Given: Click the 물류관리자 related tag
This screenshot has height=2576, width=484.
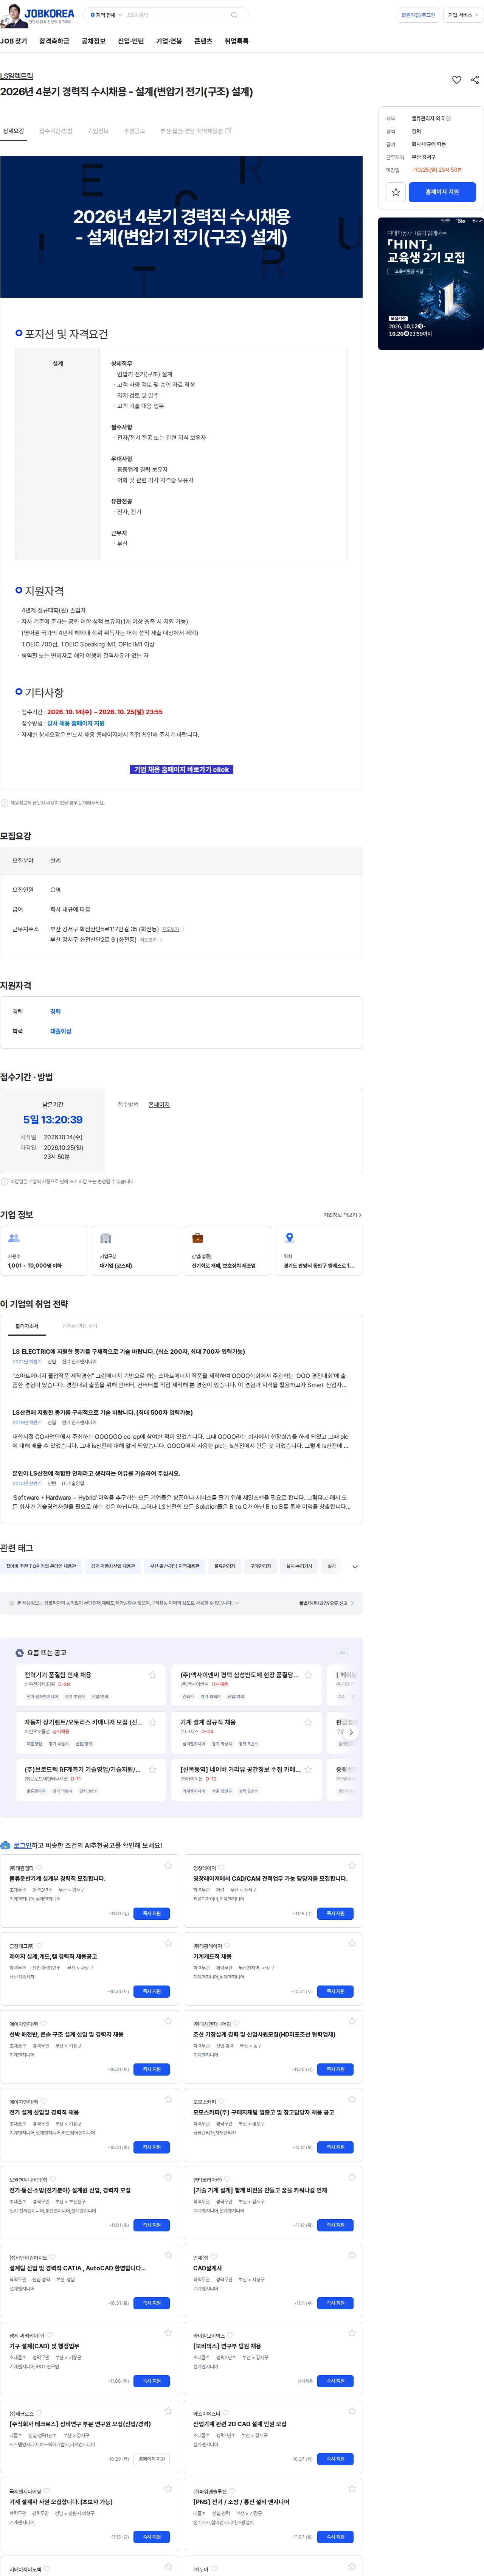Looking at the screenshot, I should (x=225, y=1567).
